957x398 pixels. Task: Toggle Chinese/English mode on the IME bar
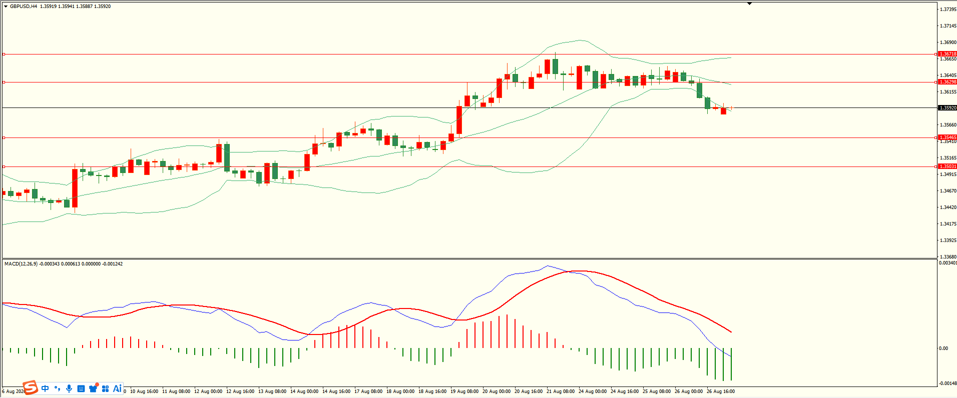click(45, 388)
